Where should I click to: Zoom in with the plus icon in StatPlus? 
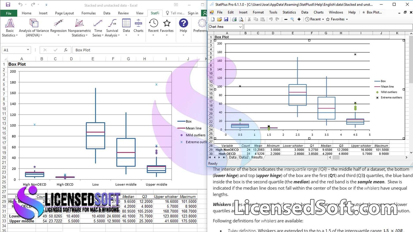pos(299,19)
